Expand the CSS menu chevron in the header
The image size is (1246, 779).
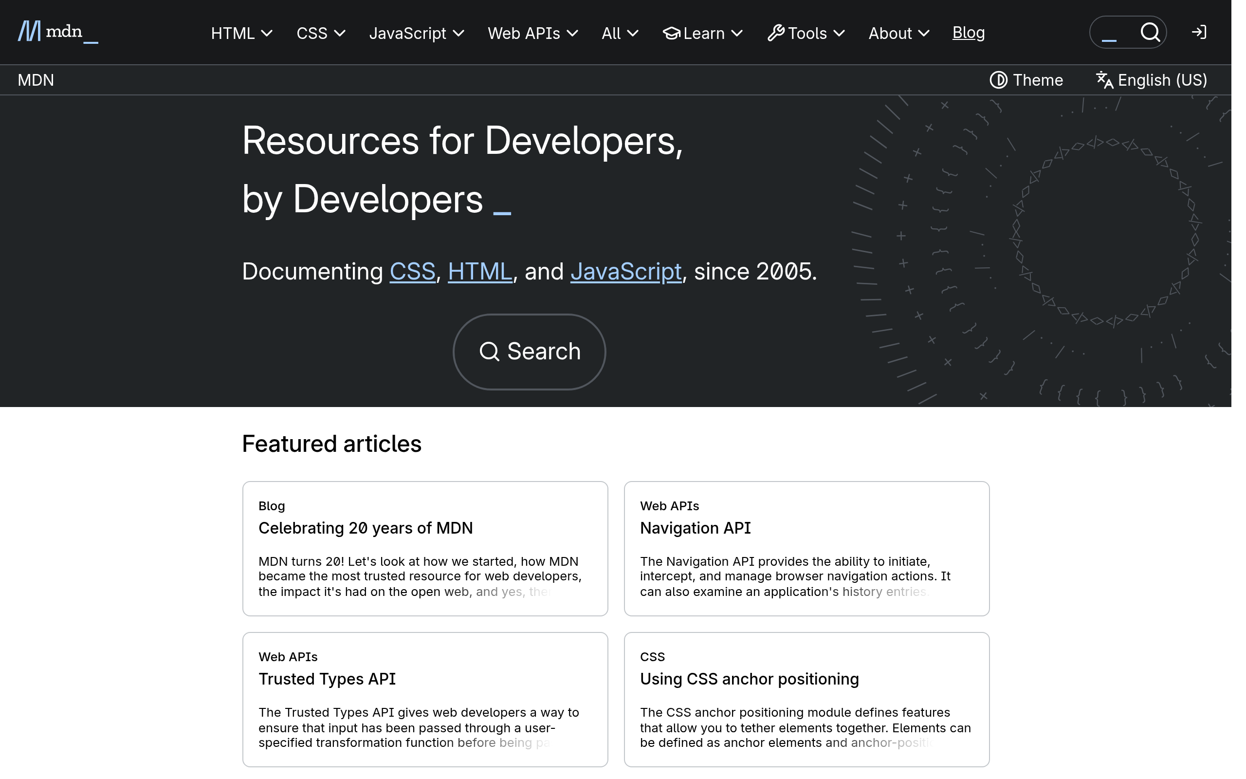(339, 34)
